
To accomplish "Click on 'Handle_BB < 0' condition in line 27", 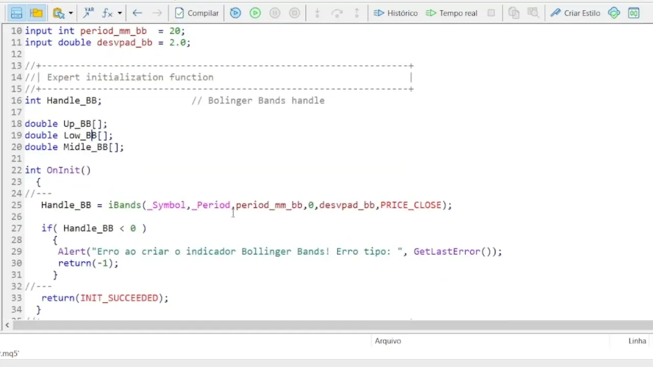I will tap(99, 228).
